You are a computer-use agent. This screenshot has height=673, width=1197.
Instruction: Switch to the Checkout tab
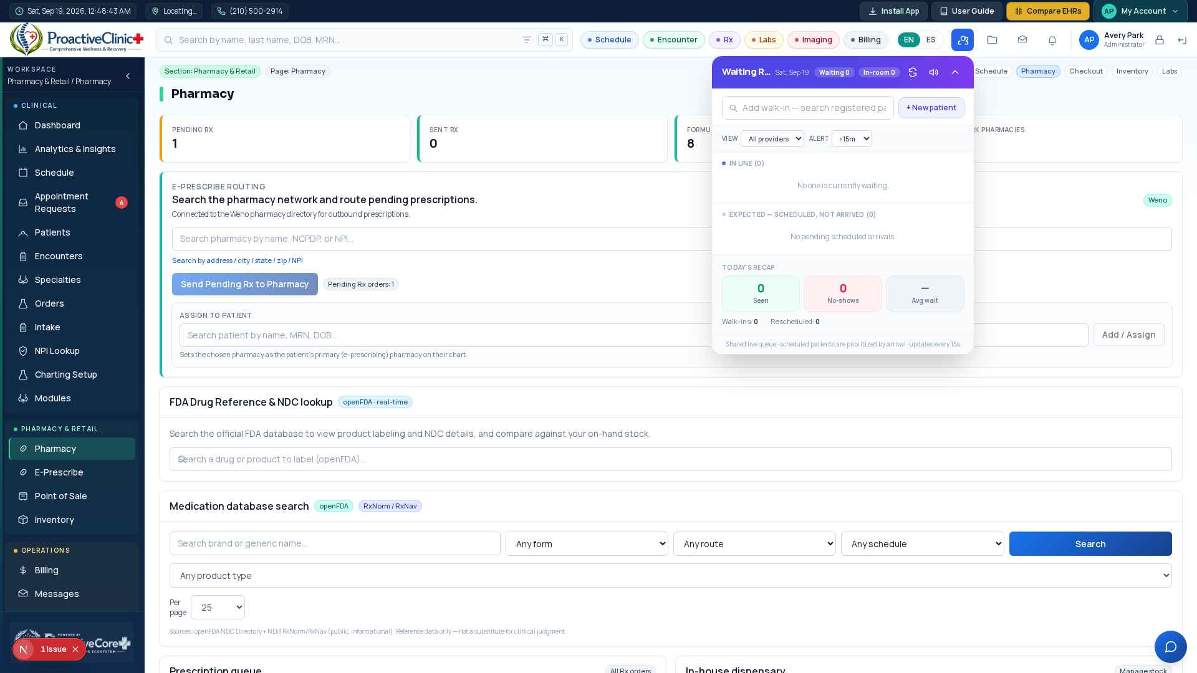[x=1086, y=72]
